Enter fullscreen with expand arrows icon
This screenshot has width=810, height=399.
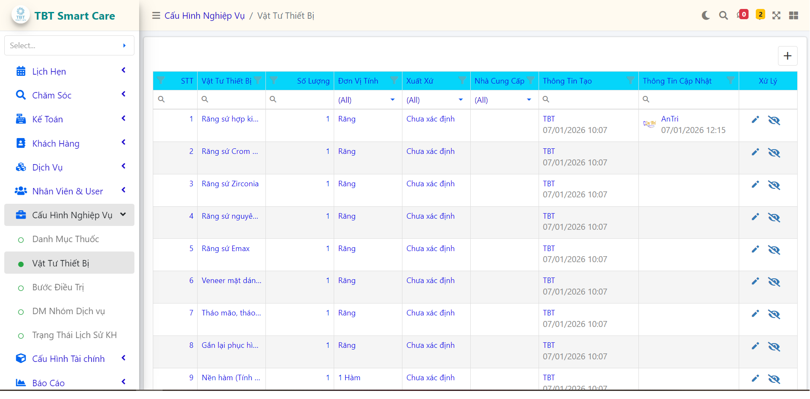click(776, 16)
